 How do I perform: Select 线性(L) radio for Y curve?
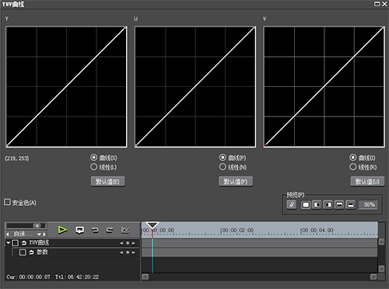pyautogui.click(x=93, y=167)
